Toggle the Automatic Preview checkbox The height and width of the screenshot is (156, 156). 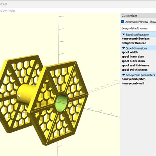[122, 21]
